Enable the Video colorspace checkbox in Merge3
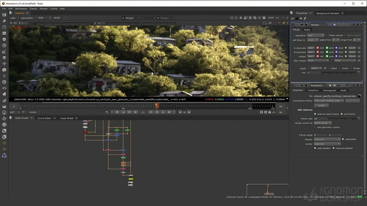 click(326, 35)
